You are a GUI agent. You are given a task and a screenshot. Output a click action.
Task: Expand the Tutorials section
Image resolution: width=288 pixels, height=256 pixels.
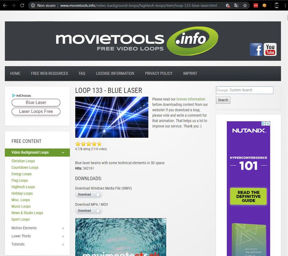(63, 244)
